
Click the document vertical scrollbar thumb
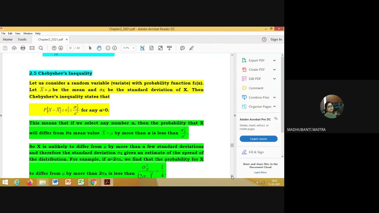click(x=232, y=145)
